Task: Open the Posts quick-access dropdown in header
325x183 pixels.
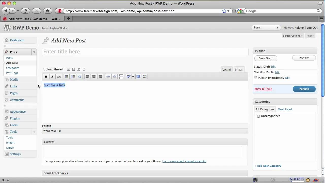Action: (277, 28)
